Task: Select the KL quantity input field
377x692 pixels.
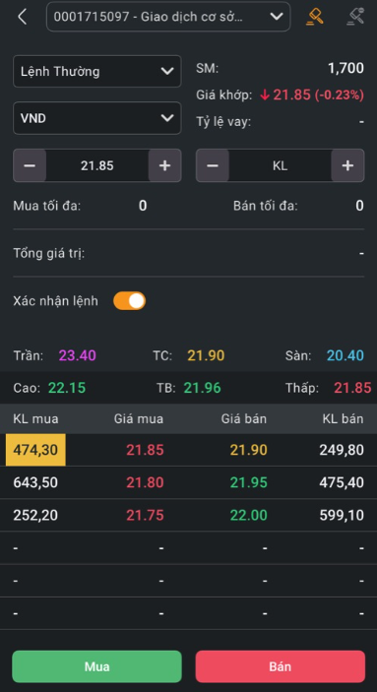Action: point(281,165)
